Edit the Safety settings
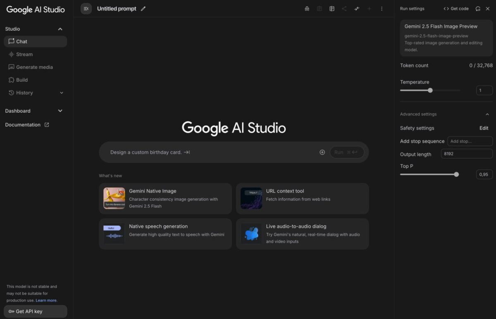 (x=484, y=128)
